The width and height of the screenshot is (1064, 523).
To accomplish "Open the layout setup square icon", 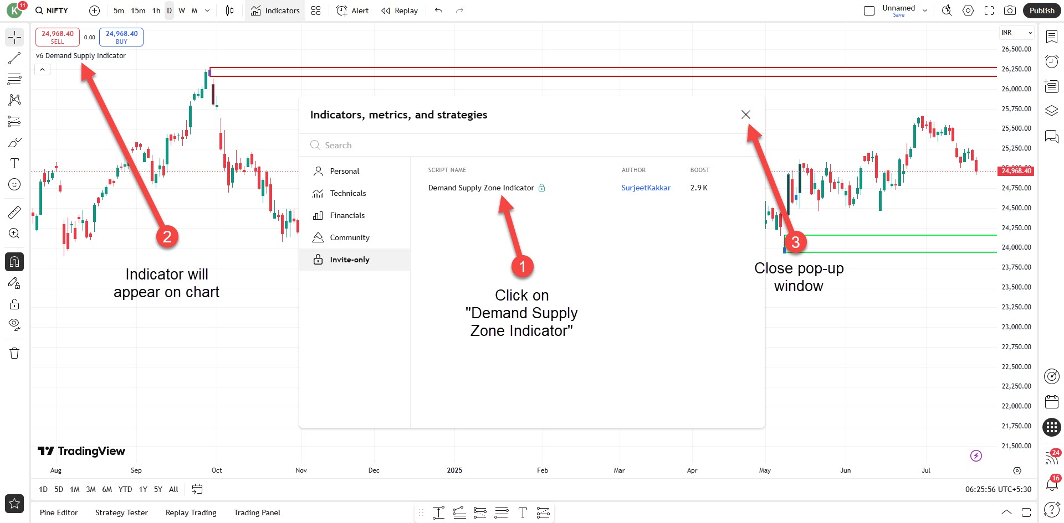I will pos(869,11).
